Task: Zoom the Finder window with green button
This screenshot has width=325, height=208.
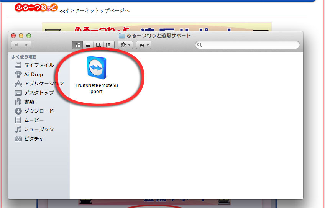Action: (29, 36)
